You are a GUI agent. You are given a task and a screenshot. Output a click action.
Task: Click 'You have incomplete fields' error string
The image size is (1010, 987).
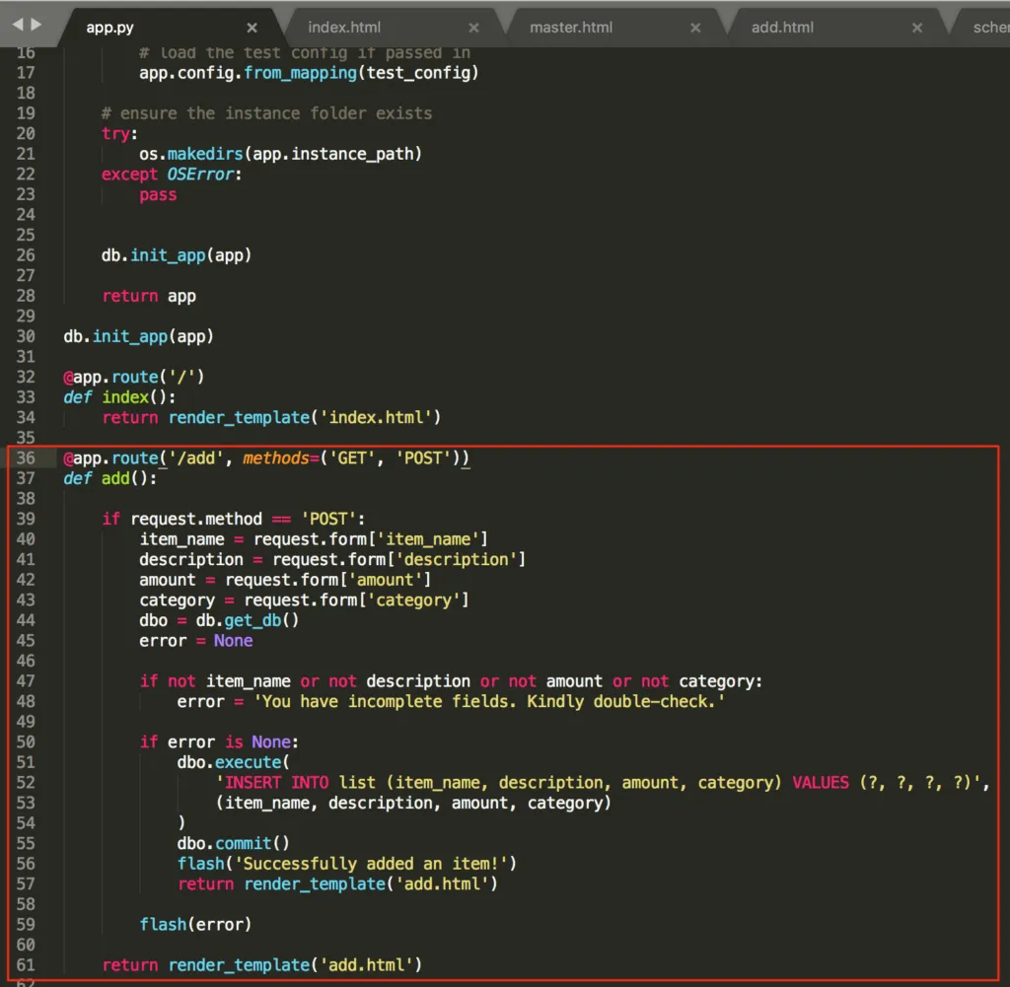(x=489, y=701)
